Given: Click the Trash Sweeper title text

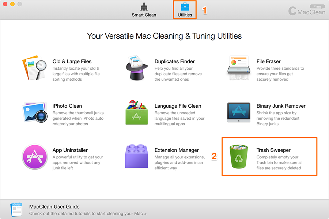Looking at the screenshot, I should (273, 150).
